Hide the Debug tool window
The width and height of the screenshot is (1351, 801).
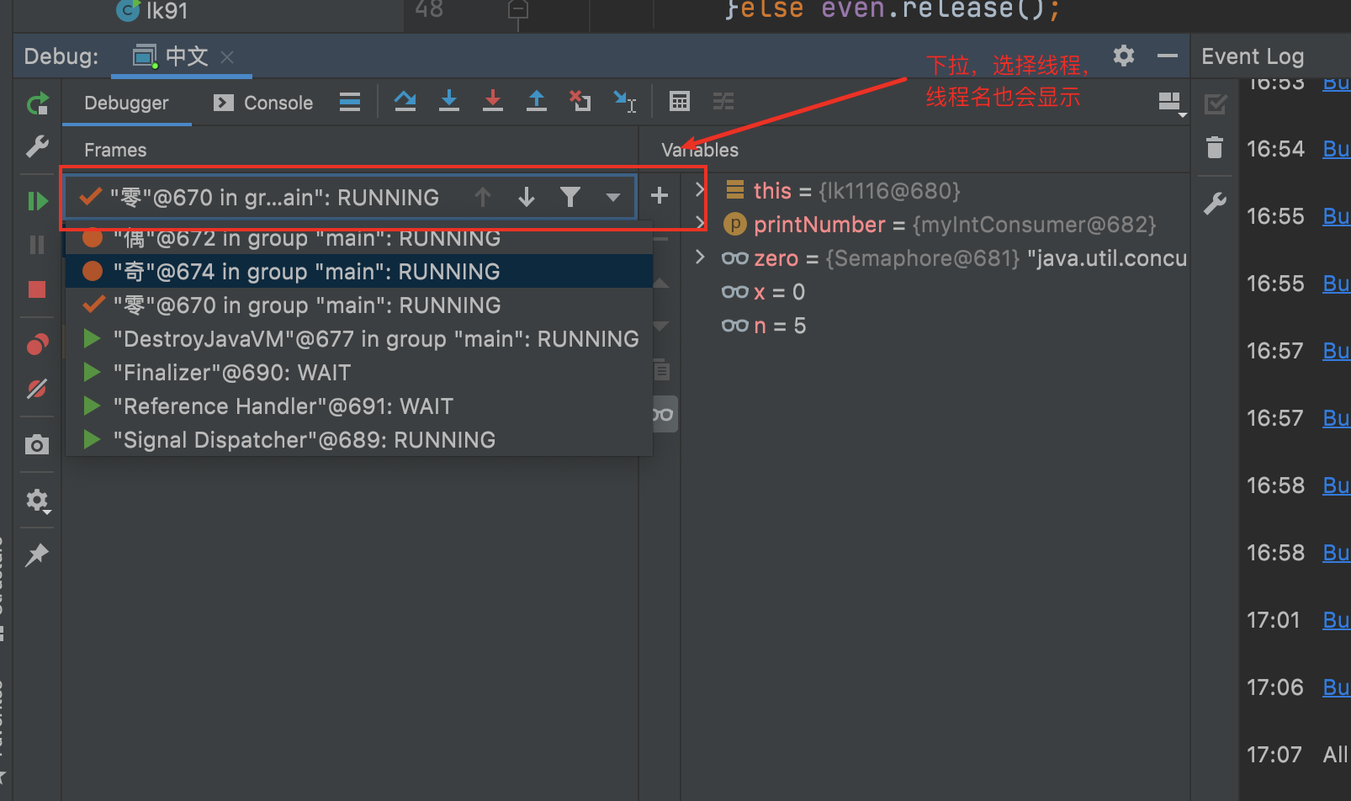click(x=1168, y=56)
